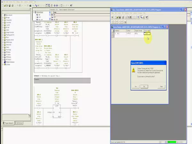
Task: Select the SFB blocks folder
Action: [8, 57]
